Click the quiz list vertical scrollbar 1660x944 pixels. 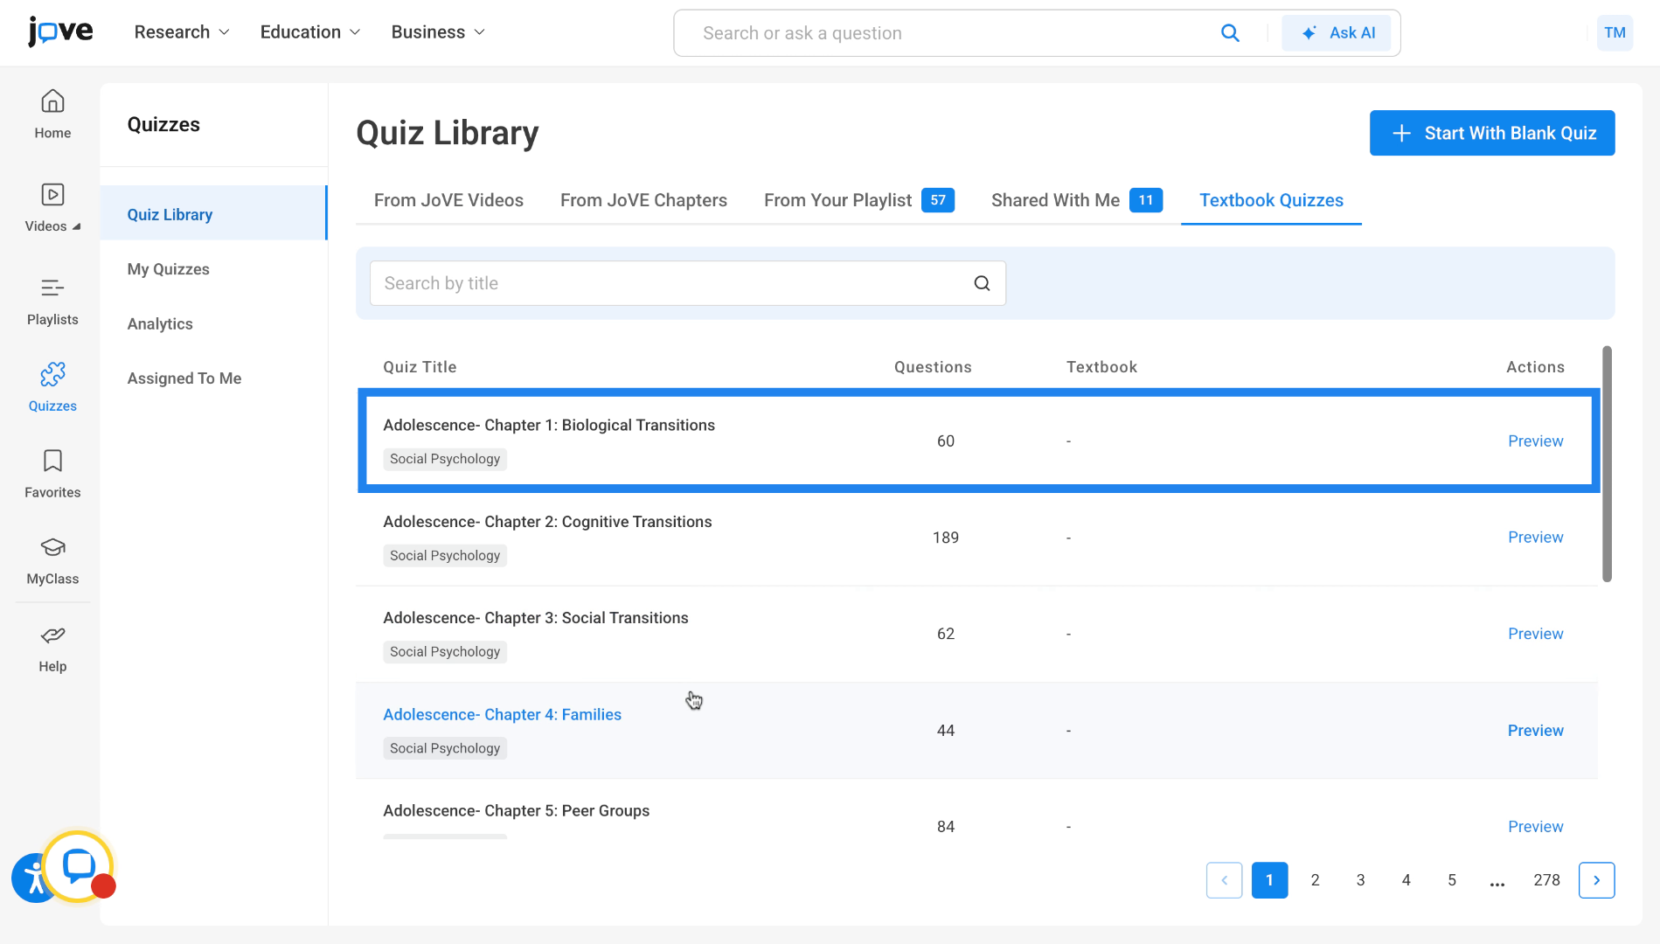(x=1607, y=463)
